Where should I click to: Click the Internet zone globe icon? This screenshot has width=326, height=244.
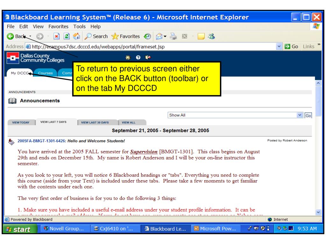[270, 219]
